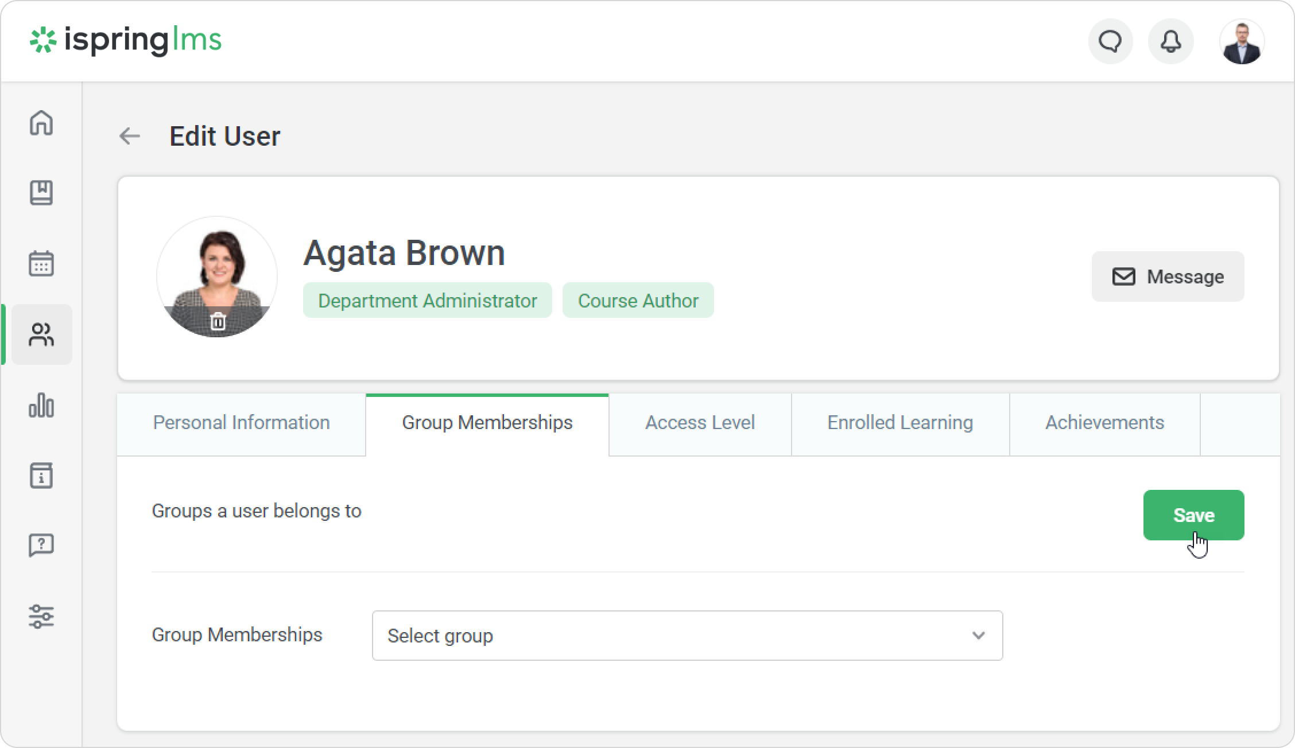Open the admin profile avatar in header

coord(1242,42)
